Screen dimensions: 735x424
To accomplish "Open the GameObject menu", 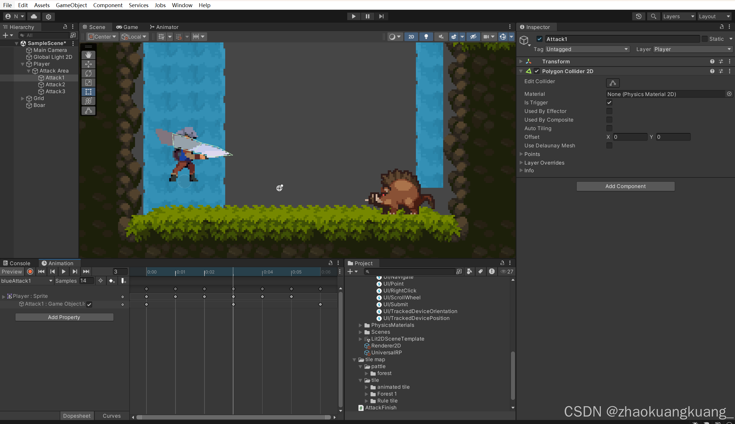I will click(72, 5).
